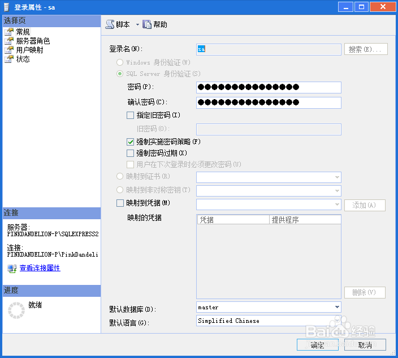Uncheck 强制实施密码策略 checkbox

pos(130,142)
